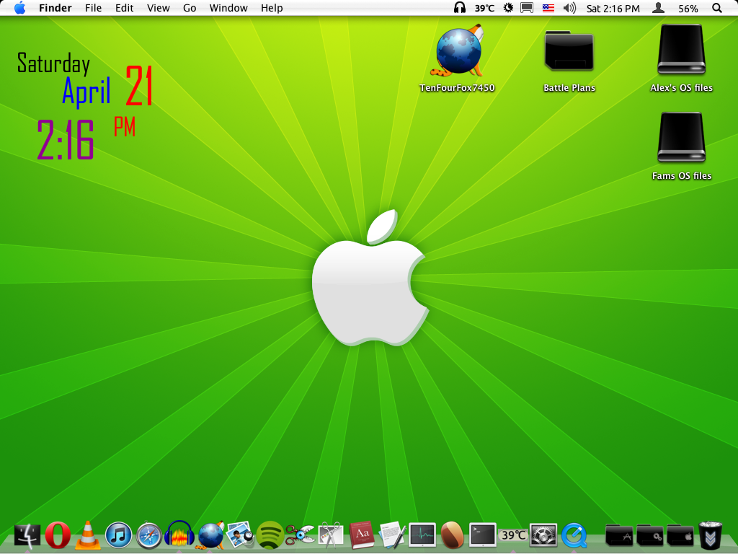
Task: Select the Battle Plans folder on desktop
Action: [569, 61]
